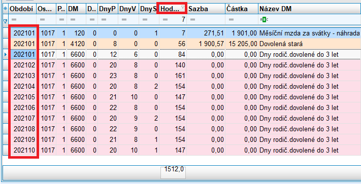The height and width of the screenshot is (184, 361).
Task: Click the row header of the 202110 row
Action: coord(6,150)
